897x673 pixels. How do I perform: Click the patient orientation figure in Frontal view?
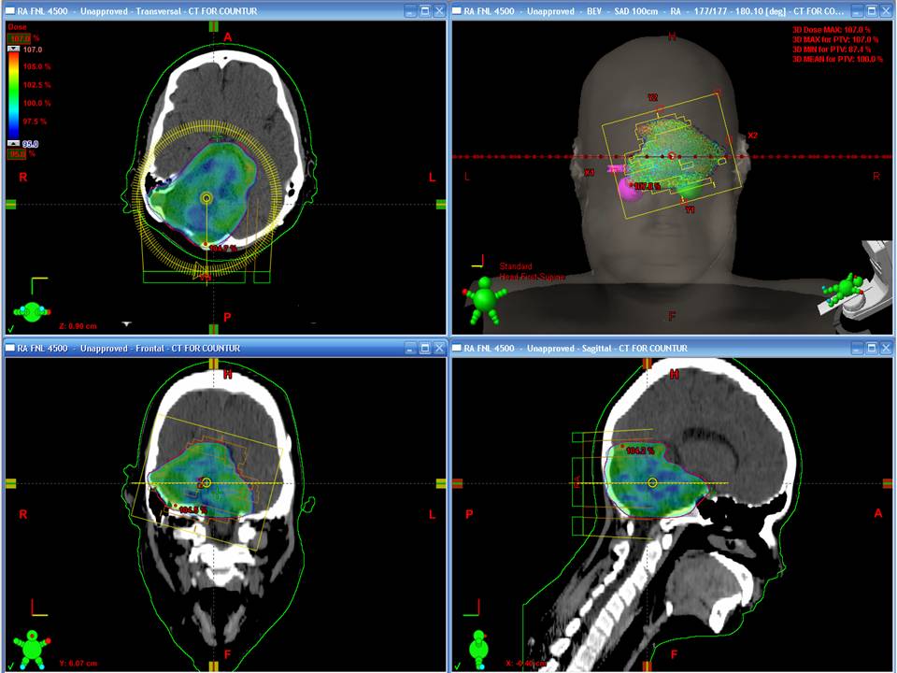[x=31, y=649]
